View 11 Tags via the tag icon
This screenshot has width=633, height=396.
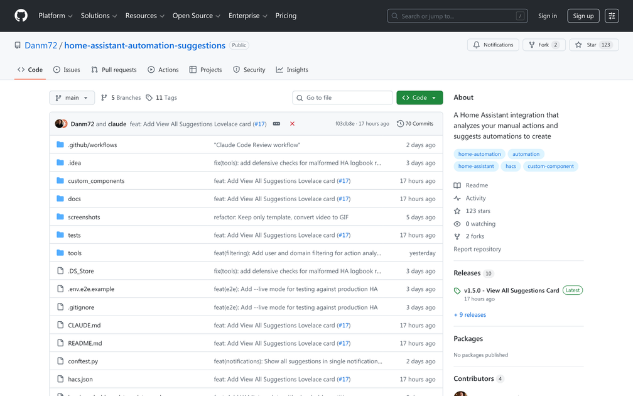(x=149, y=97)
